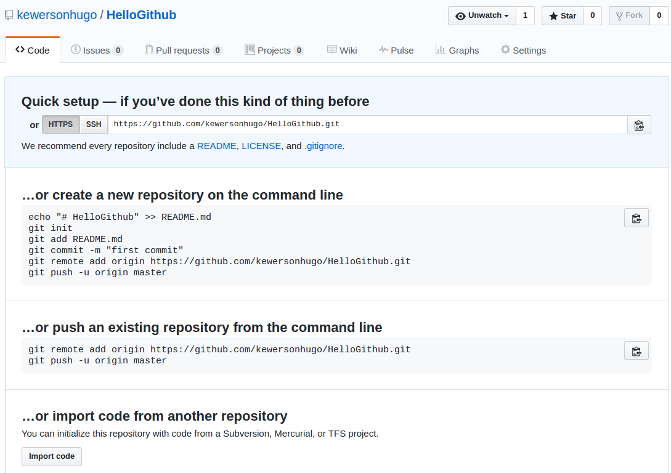Copy the push existing repository commands
671x473 pixels.
click(636, 350)
